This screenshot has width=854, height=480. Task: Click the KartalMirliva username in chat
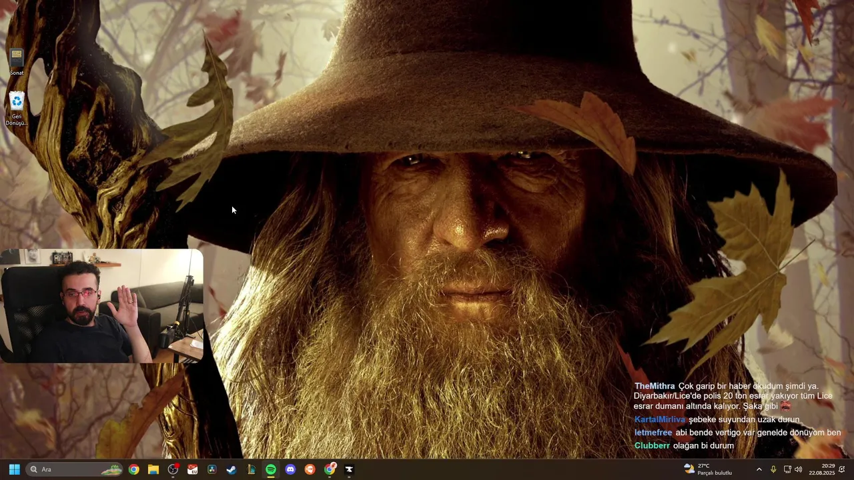pos(659,419)
